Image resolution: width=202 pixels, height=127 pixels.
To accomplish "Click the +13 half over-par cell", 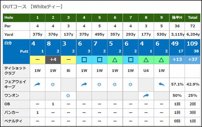I will [177, 60].
